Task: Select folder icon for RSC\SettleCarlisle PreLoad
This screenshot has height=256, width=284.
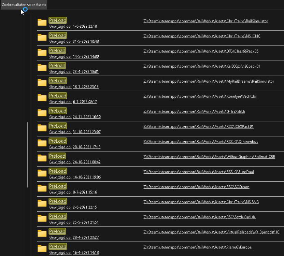Action: [x=42, y=218]
